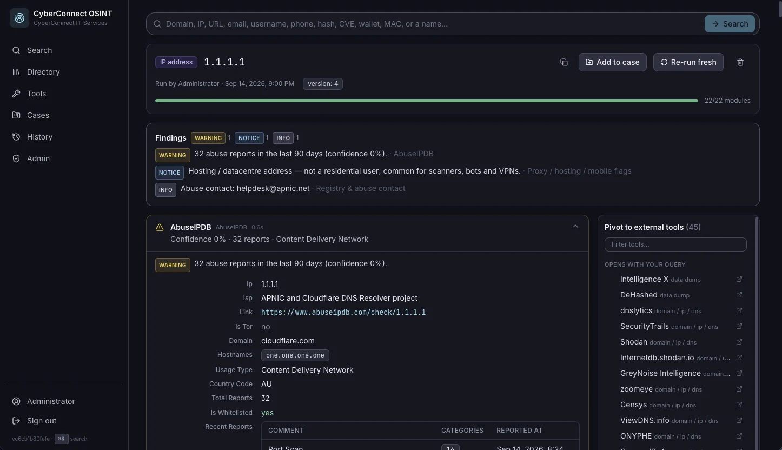Open the Admin section in the sidebar
Image resolution: width=782 pixels, height=450 pixels.
click(x=64, y=158)
